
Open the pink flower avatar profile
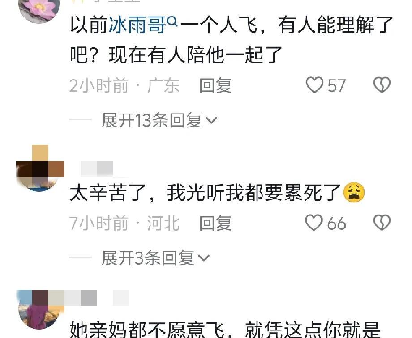[39, 9]
